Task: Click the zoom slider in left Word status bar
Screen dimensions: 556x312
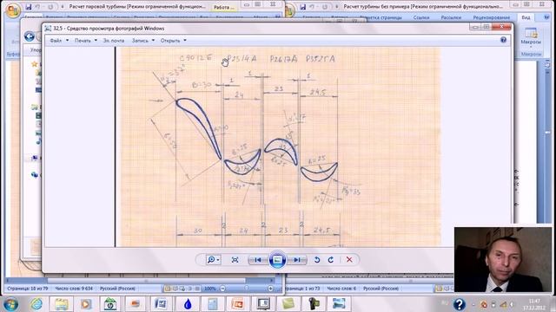Action: (247, 289)
